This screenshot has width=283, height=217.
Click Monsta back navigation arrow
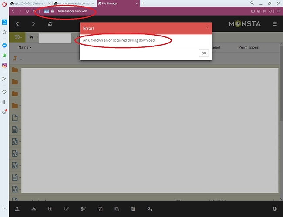[x=17, y=24]
